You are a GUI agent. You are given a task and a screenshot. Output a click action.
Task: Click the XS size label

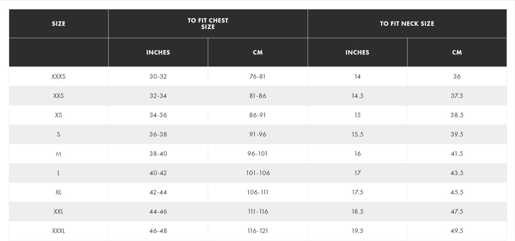pos(59,115)
